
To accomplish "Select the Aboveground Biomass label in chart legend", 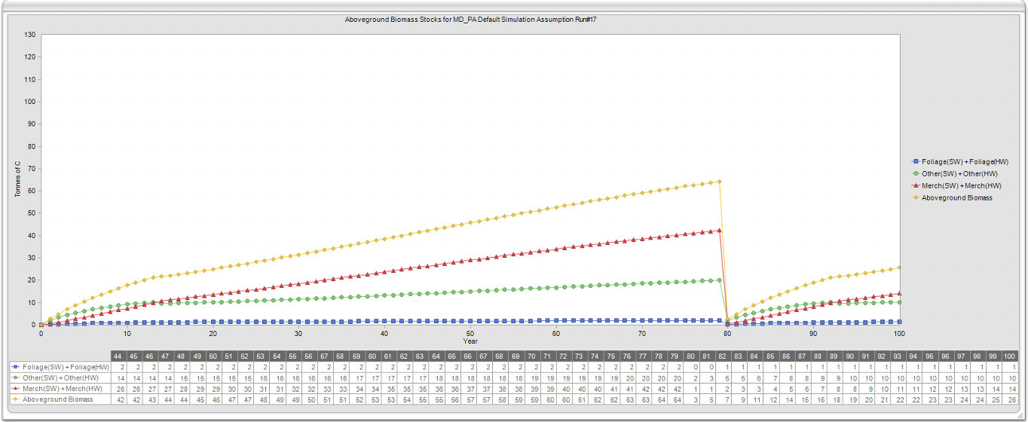I will 956,197.
